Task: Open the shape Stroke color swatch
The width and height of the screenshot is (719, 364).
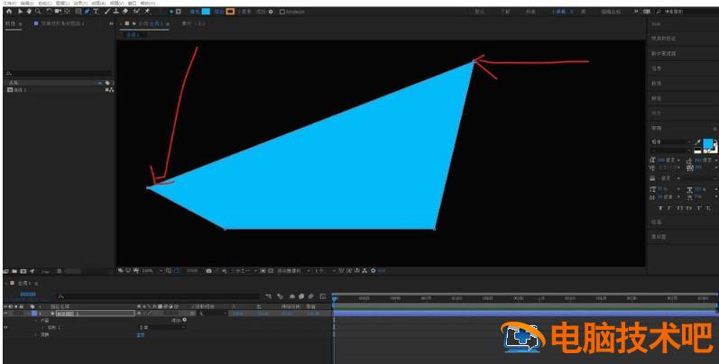Action: 230,12
